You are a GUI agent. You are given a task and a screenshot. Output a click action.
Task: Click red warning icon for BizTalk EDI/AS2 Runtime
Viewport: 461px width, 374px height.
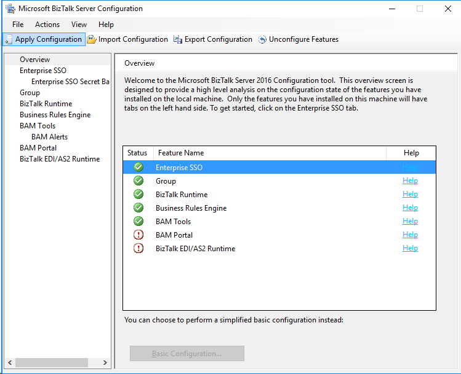(138, 248)
